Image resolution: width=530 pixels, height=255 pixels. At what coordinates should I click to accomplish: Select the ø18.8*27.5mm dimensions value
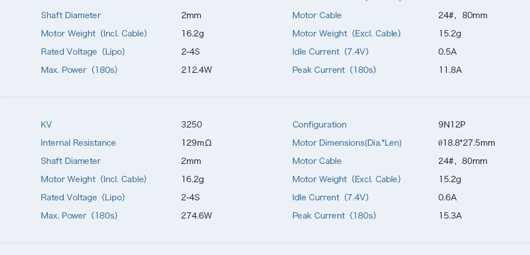(x=467, y=143)
